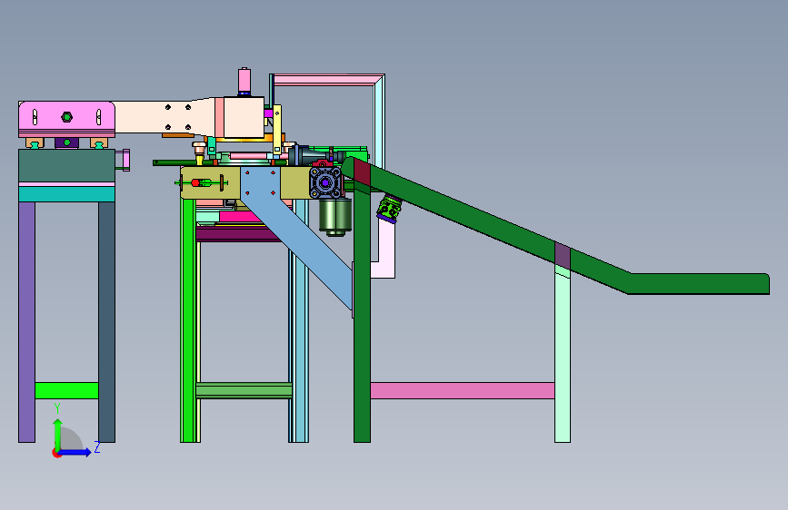Select the purple band on the chute
The width and height of the screenshot is (788, 510).
563,256
